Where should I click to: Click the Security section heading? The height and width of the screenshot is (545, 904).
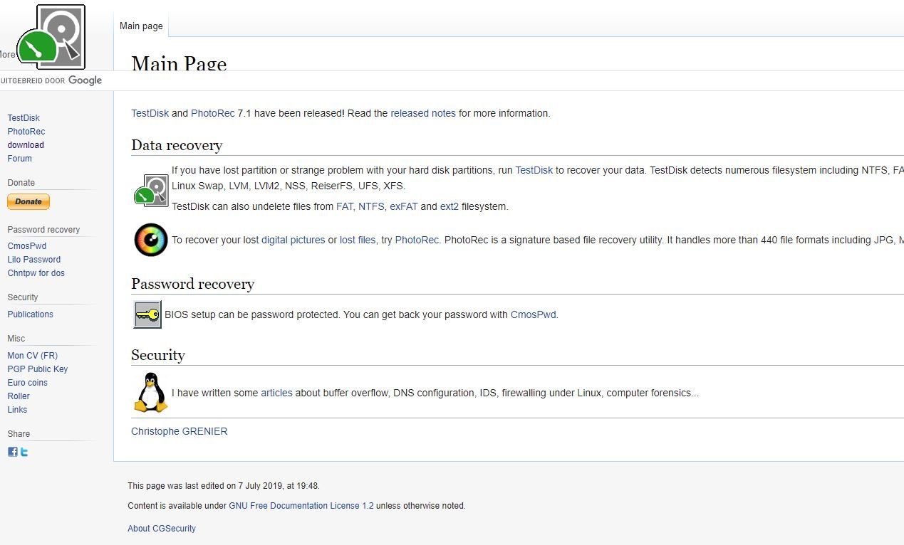[x=158, y=355]
